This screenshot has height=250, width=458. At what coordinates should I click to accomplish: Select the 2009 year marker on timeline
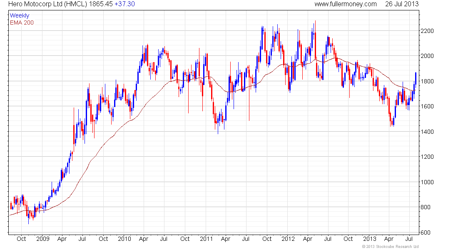point(43,239)
